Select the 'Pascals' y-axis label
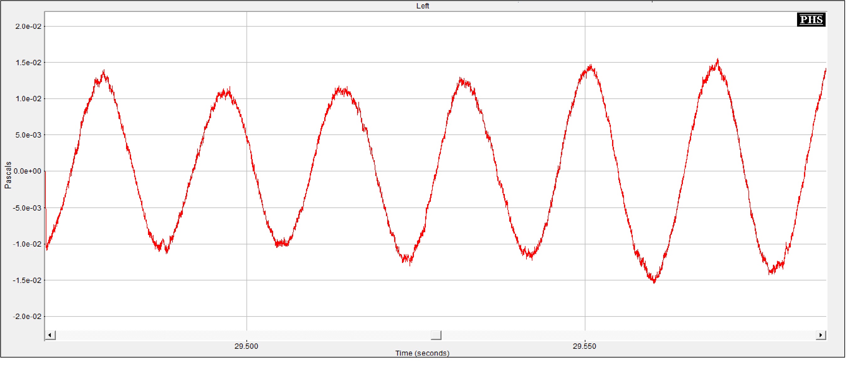The image size is (851, 366). tap(8, 176)
